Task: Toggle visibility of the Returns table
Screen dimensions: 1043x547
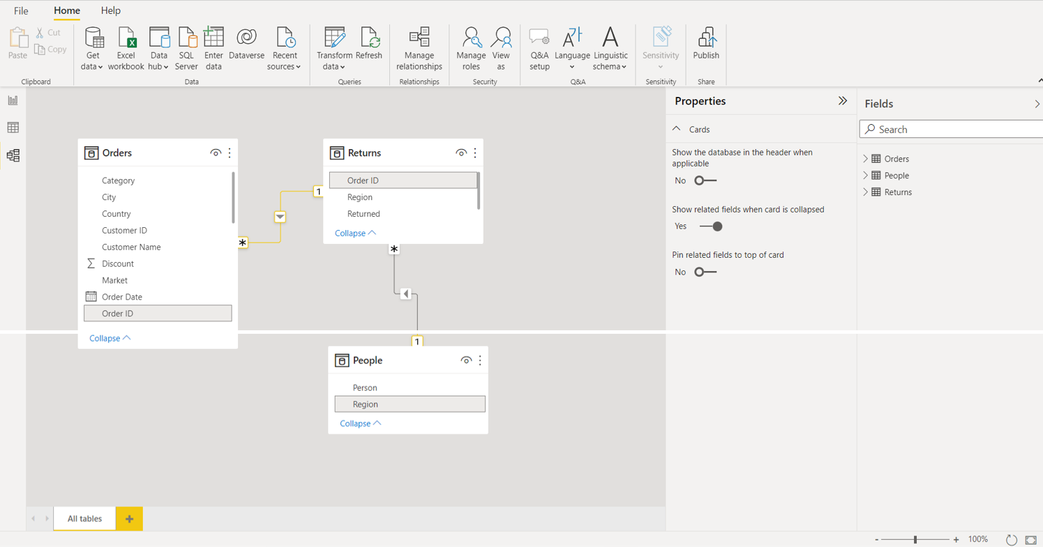Action: 461,153
